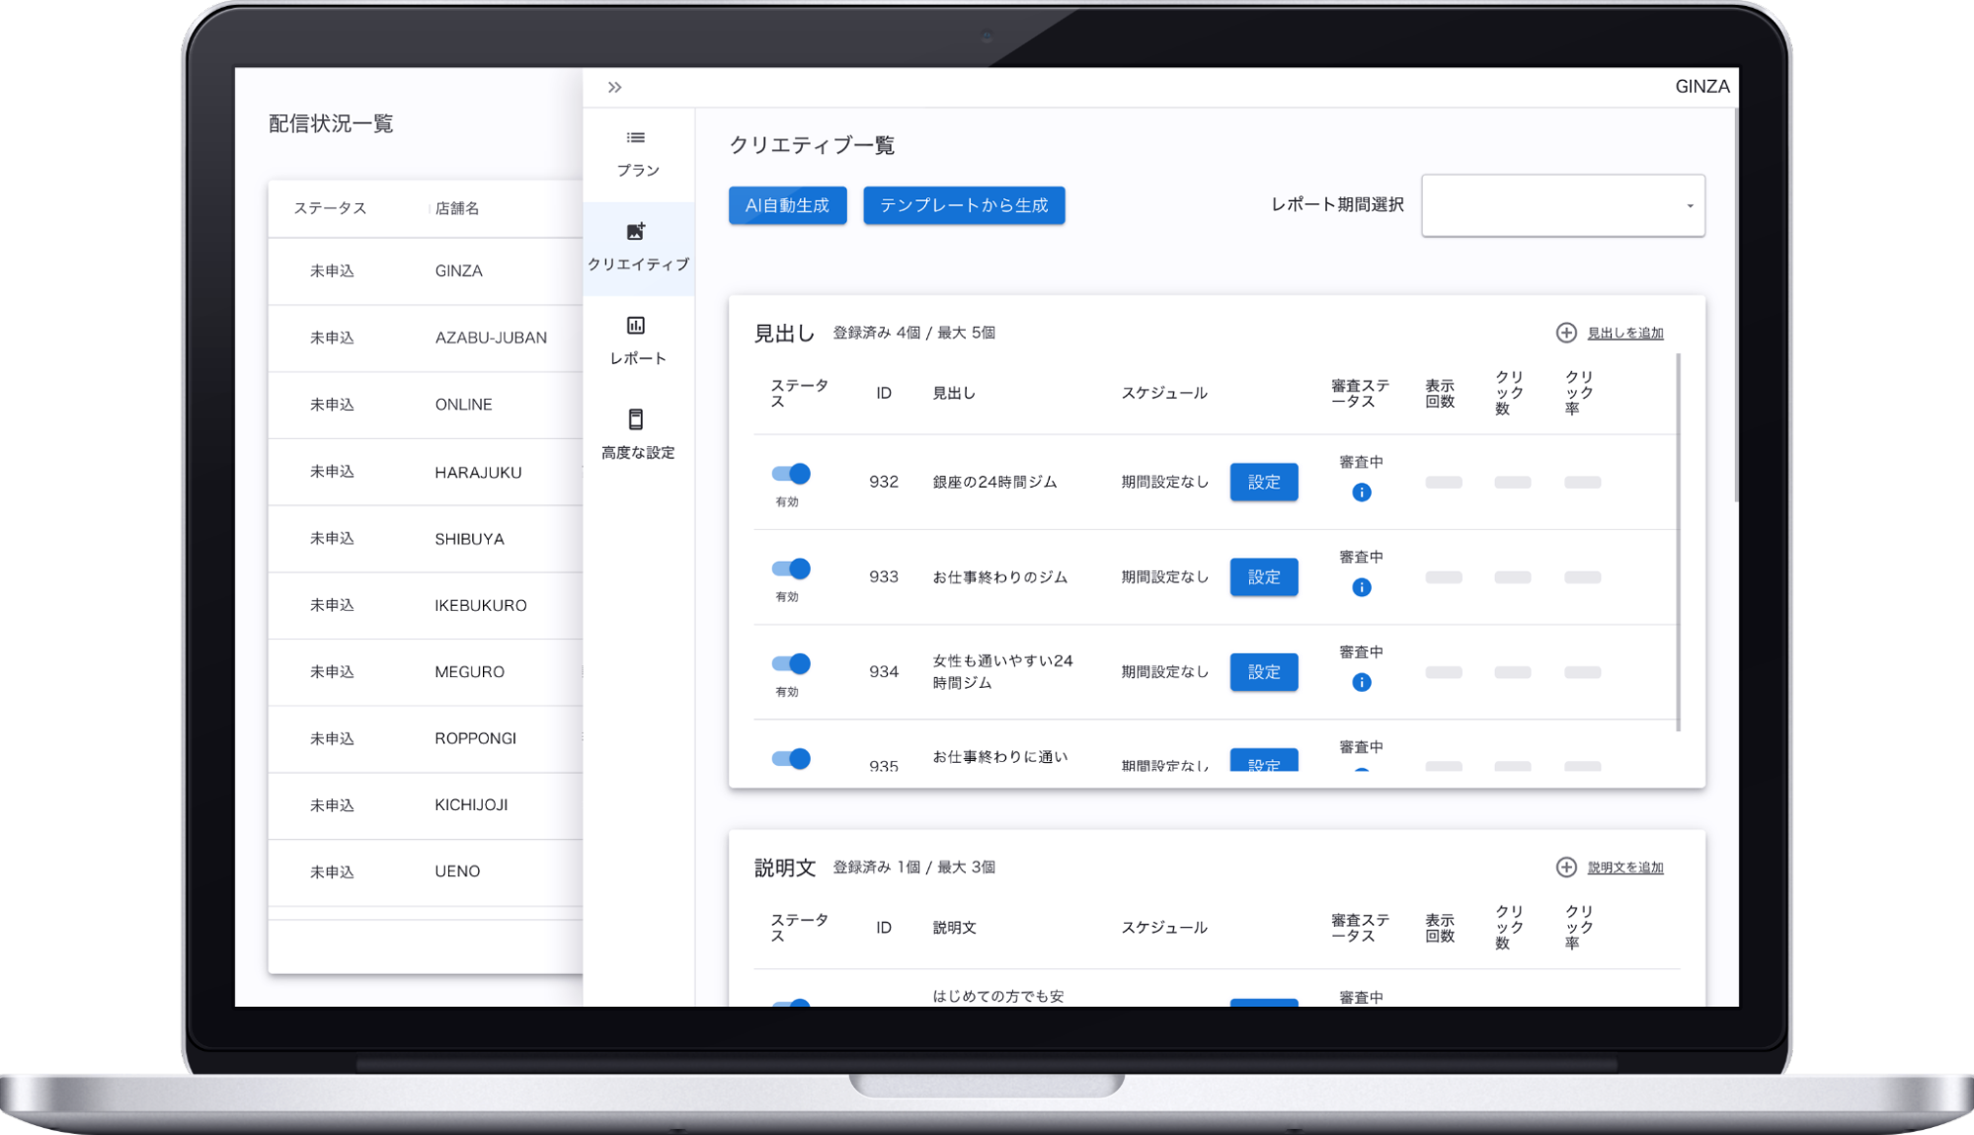The width and height of the screenshot is (1974, 1135).
Task: Click plus icon beside 見出しを追加
Action: tap(1566, 333)
